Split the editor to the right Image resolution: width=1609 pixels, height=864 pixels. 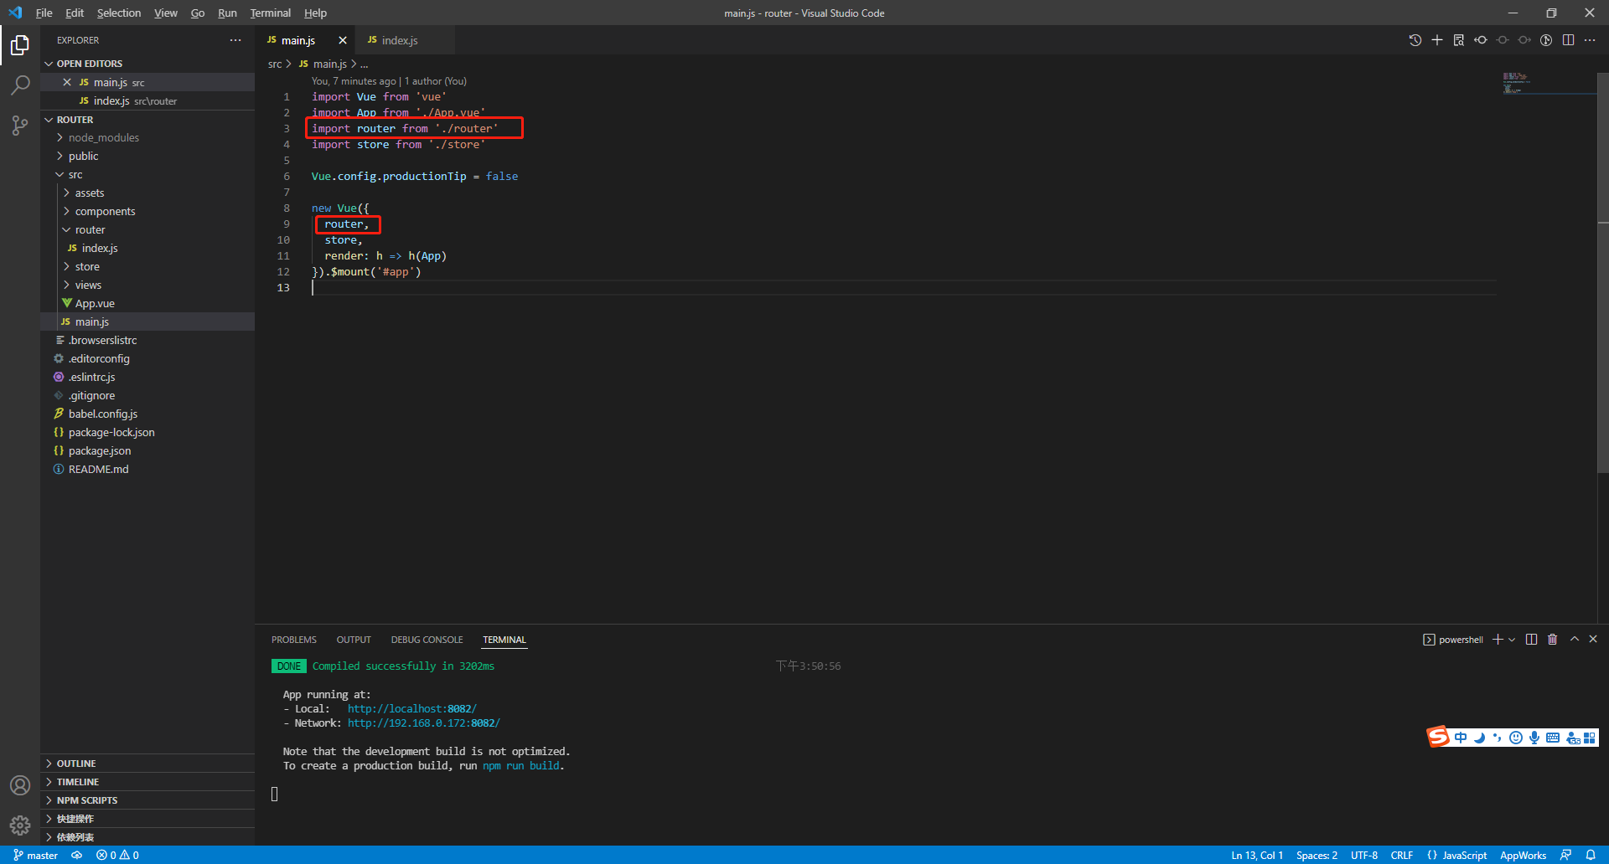[1568, 40]
